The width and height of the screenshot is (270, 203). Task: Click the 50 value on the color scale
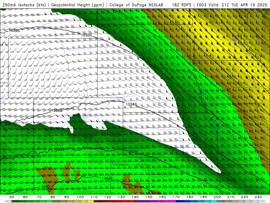coord(12,197)
